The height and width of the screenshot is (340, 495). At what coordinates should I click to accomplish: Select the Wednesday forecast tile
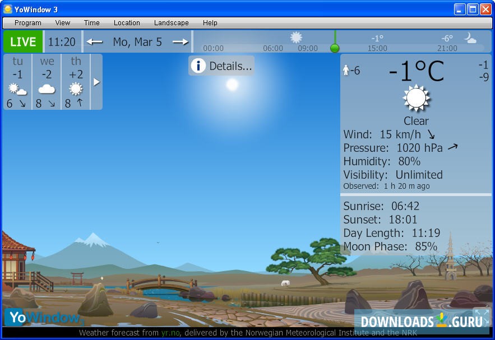47,82
